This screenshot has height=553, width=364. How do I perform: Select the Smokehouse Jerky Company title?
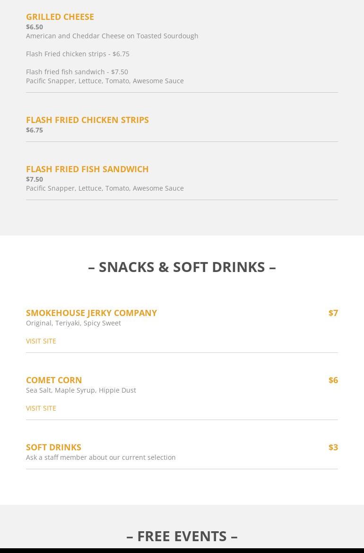[x=91, y=313]
